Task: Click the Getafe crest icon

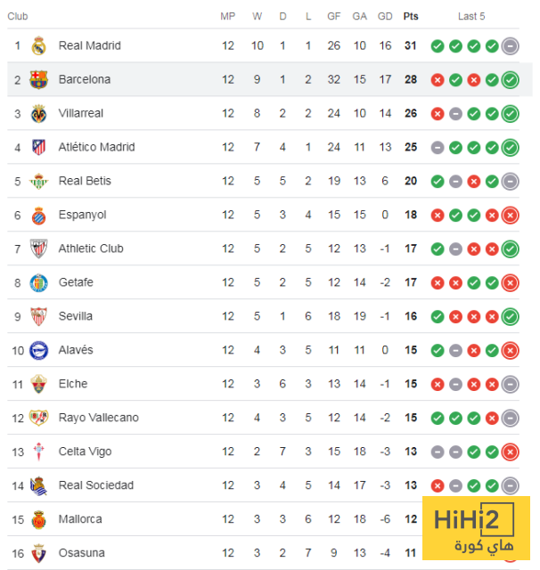Action: coord(38,282)
